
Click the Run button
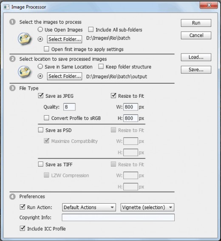196,23
